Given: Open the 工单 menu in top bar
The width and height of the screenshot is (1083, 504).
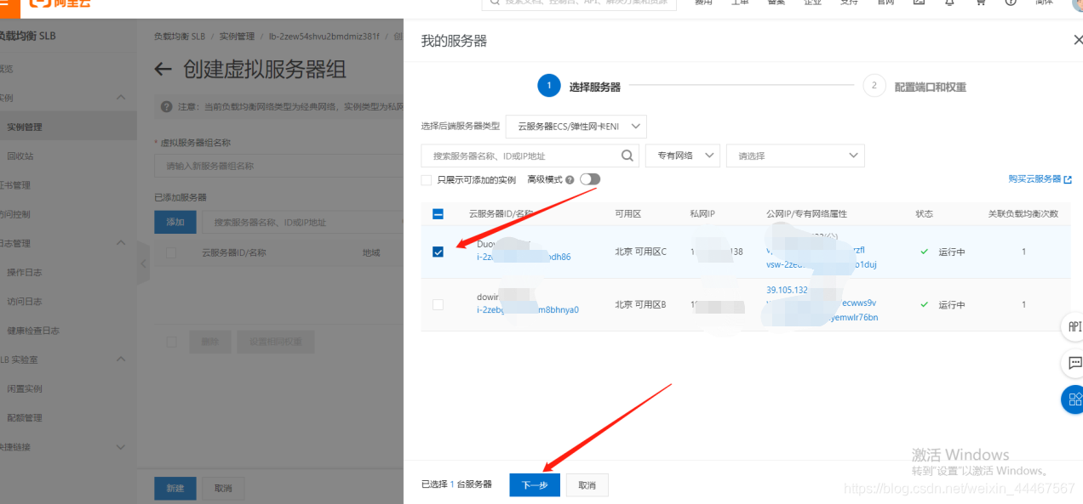Looking at the screenshot, I should click(739, 3).
